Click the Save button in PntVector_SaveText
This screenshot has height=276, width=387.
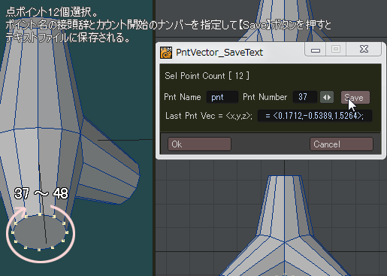coord(355,97)
